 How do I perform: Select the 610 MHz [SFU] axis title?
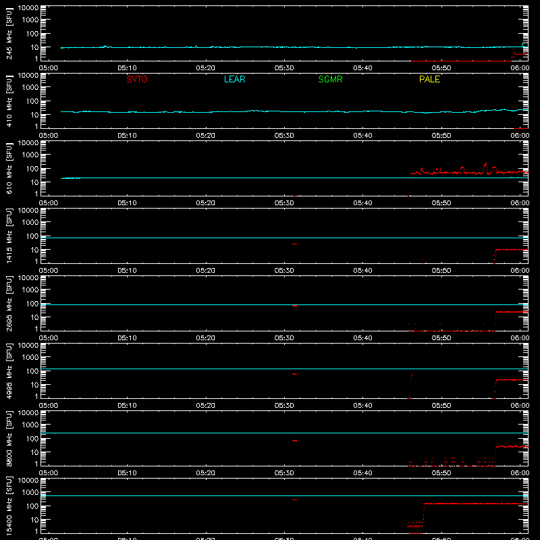tap(9, 168)
